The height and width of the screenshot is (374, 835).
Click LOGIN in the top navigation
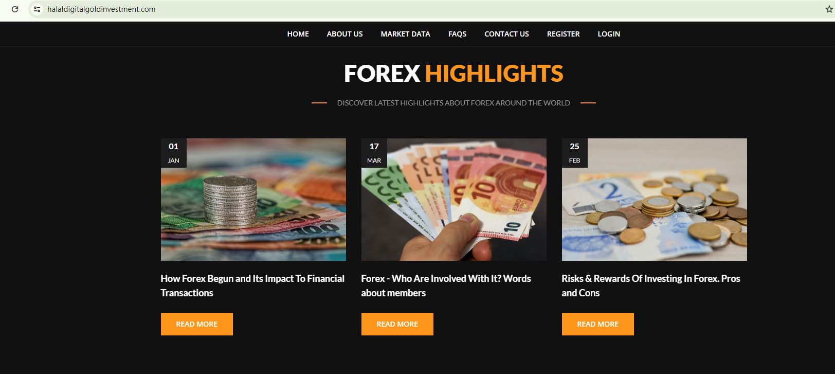point(609,34)
